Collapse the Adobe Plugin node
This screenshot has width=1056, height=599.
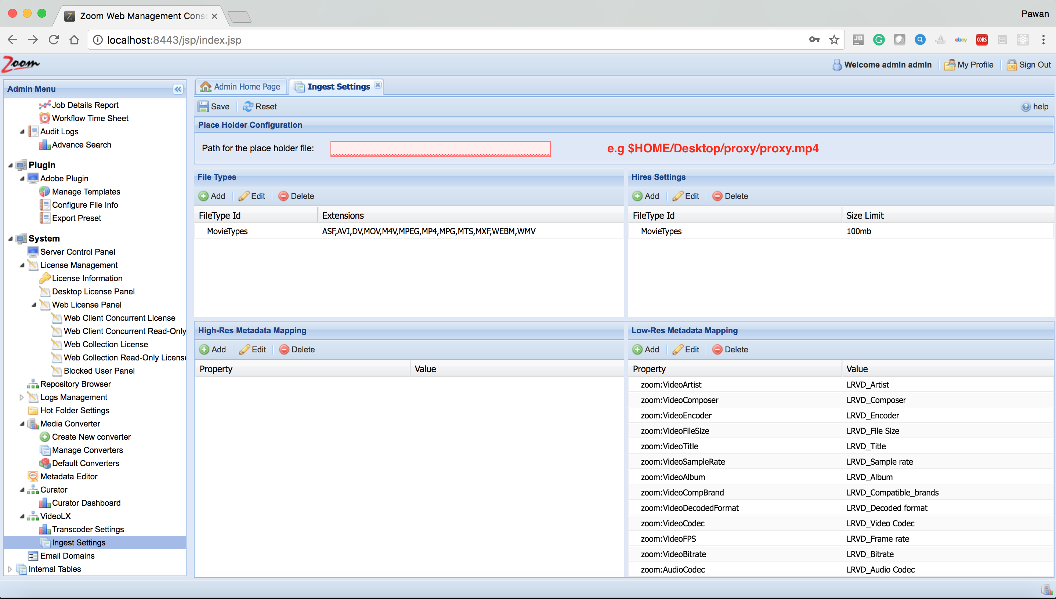click(x=22, y=178)
